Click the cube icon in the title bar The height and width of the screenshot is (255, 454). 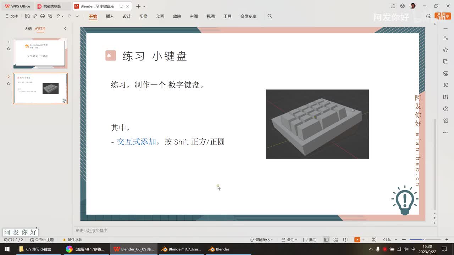coord(403,6)
